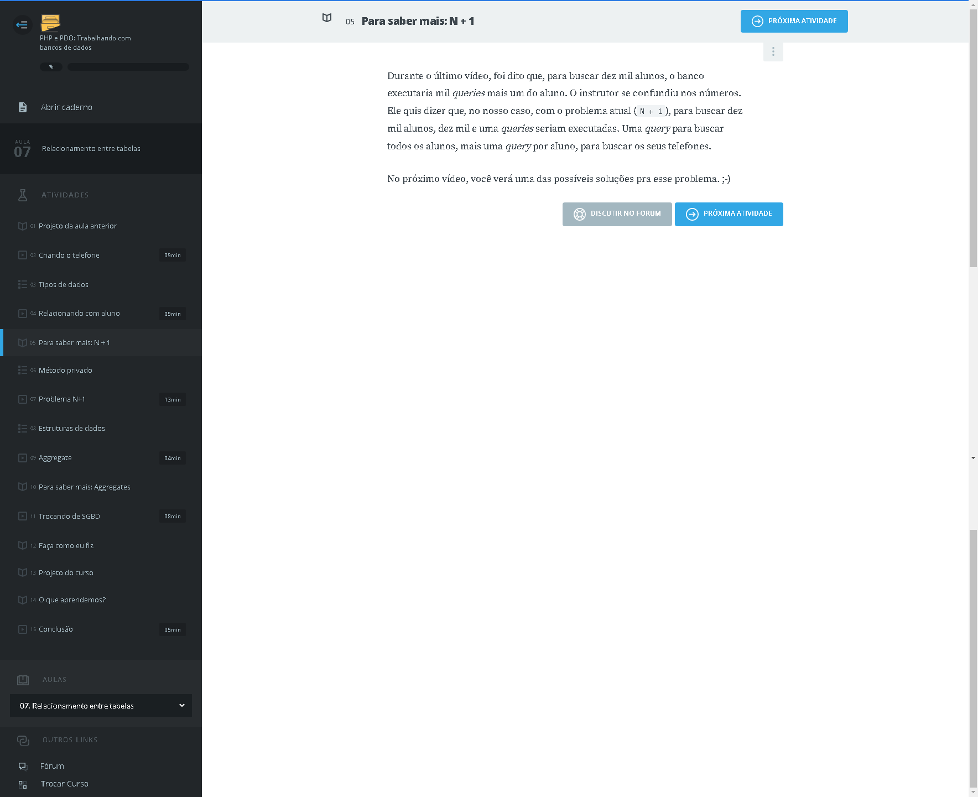978x797 pixels.
Task: Expand the 07. Relacionamento entre tabelas dropdown
Action: pyautogui.click(x=101, y=706)
